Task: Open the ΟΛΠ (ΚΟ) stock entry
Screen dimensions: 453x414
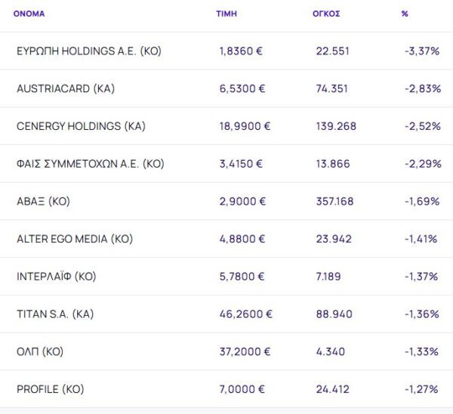Action: (40, 352)
